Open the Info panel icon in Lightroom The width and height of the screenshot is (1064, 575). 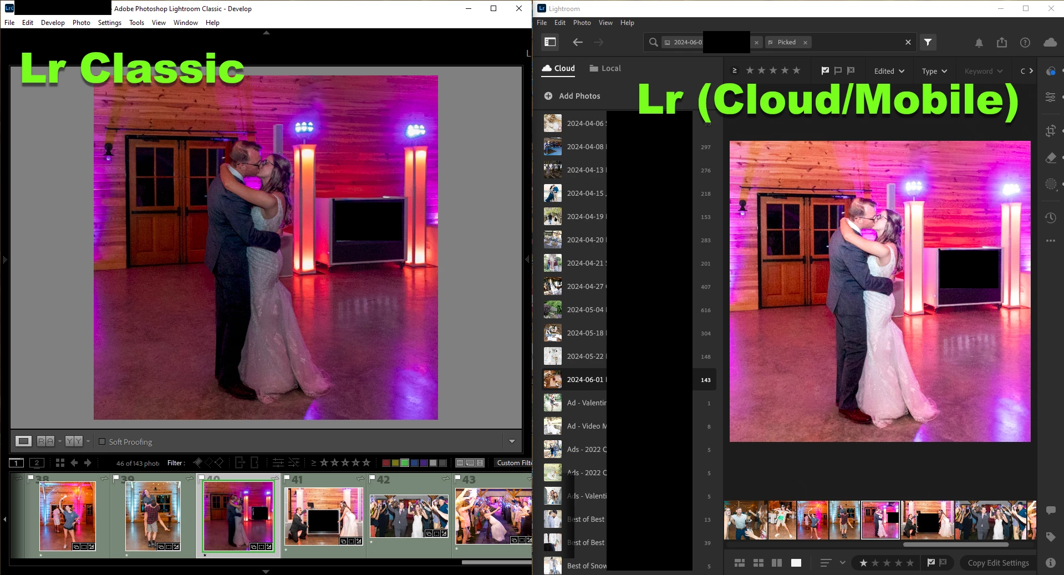click(x=1050, y=562)
